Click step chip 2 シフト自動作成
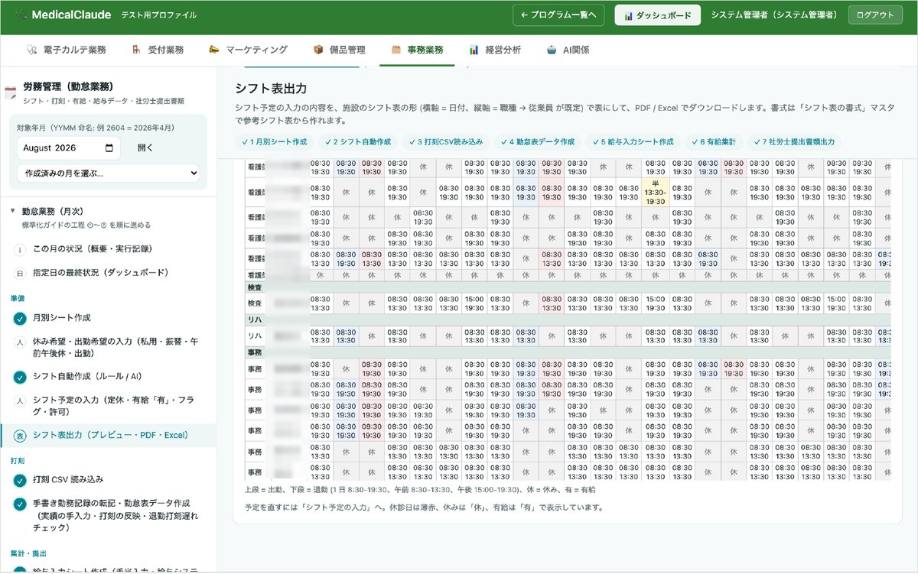918x574 pixels. (357, 142)
